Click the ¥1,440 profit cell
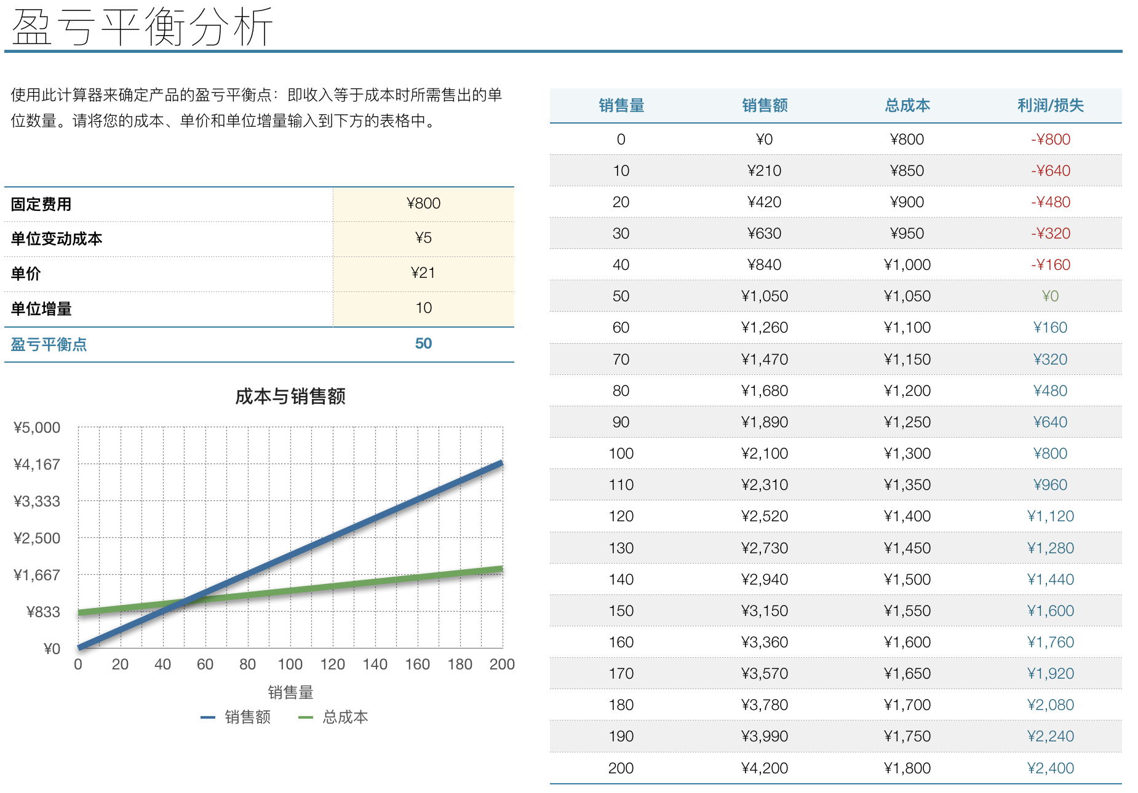This screenshot has width=1138, height=793. tap(1051, 580)
